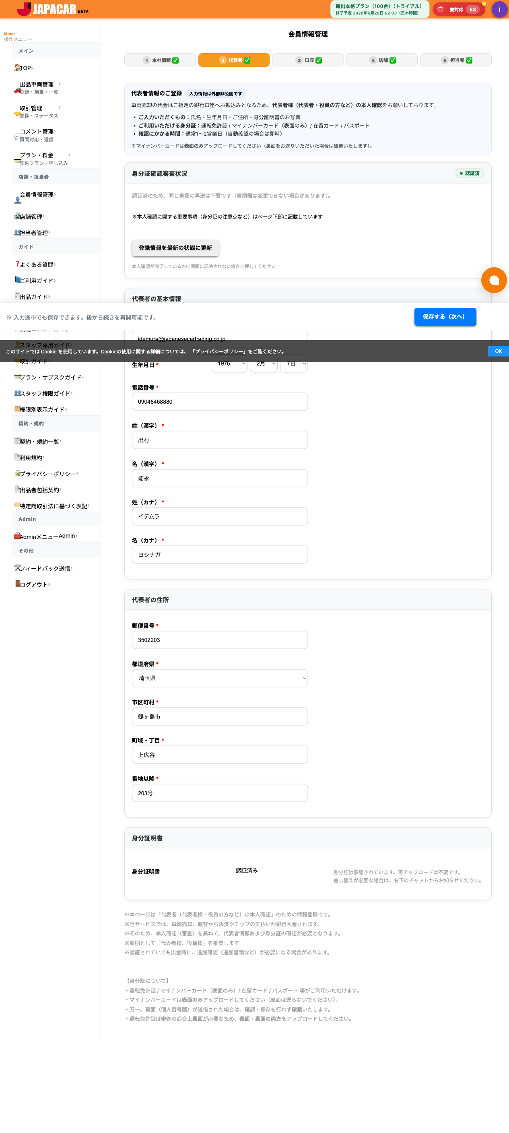
Task: Open the birth year dropdown 1976
Action: click(x=229, y=363)
